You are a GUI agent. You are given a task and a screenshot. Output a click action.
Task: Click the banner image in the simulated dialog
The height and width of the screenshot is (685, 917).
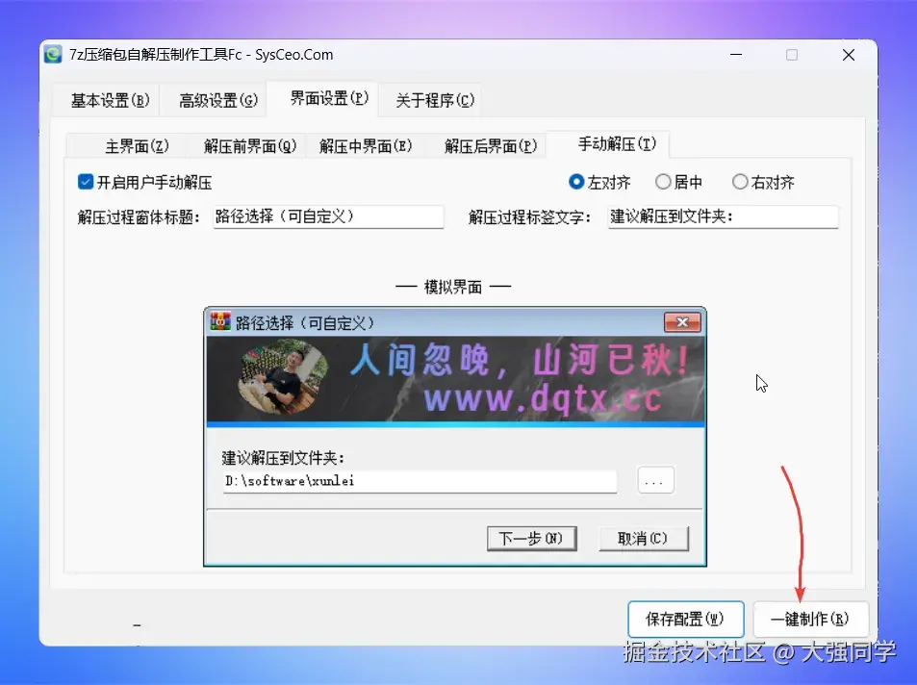point(455,380)
